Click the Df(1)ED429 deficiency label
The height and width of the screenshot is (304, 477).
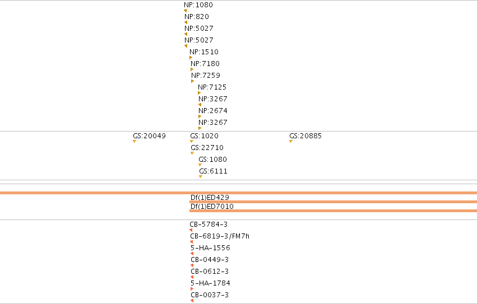coord(210,198)
